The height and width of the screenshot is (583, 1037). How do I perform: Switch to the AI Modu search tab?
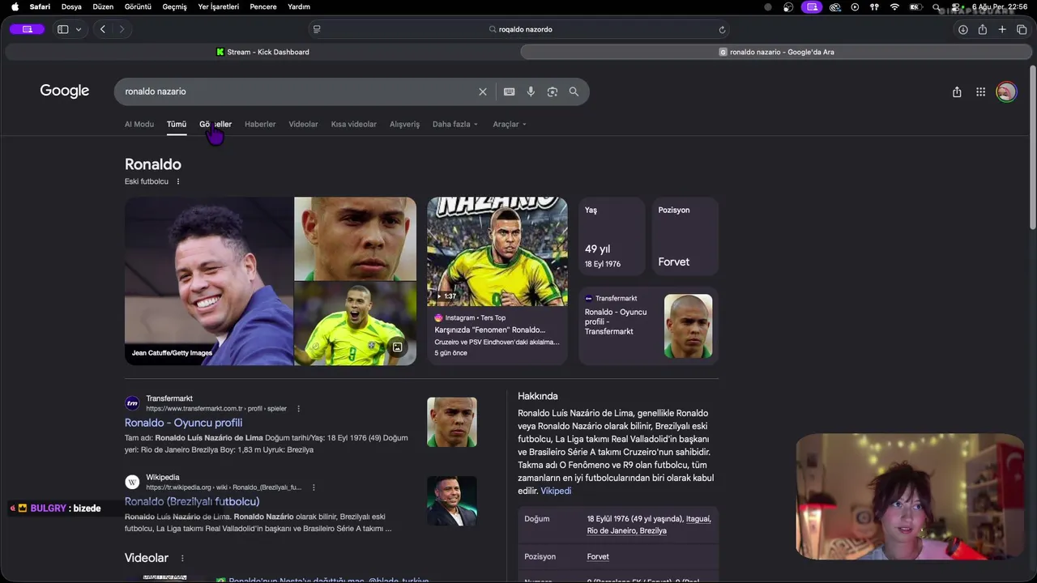[x=139, y=124]
